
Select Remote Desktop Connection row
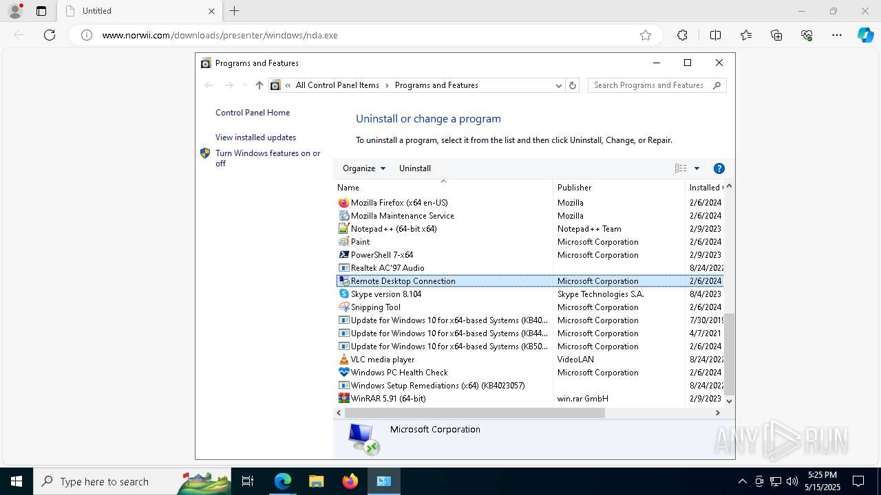coord(529,281)
